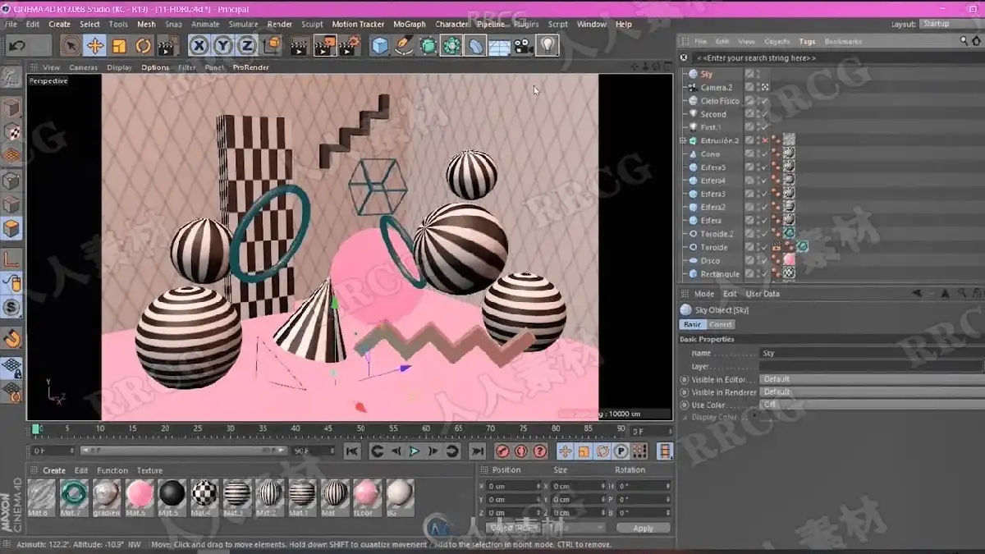Toggle X axis lock

tap(199, 46)
